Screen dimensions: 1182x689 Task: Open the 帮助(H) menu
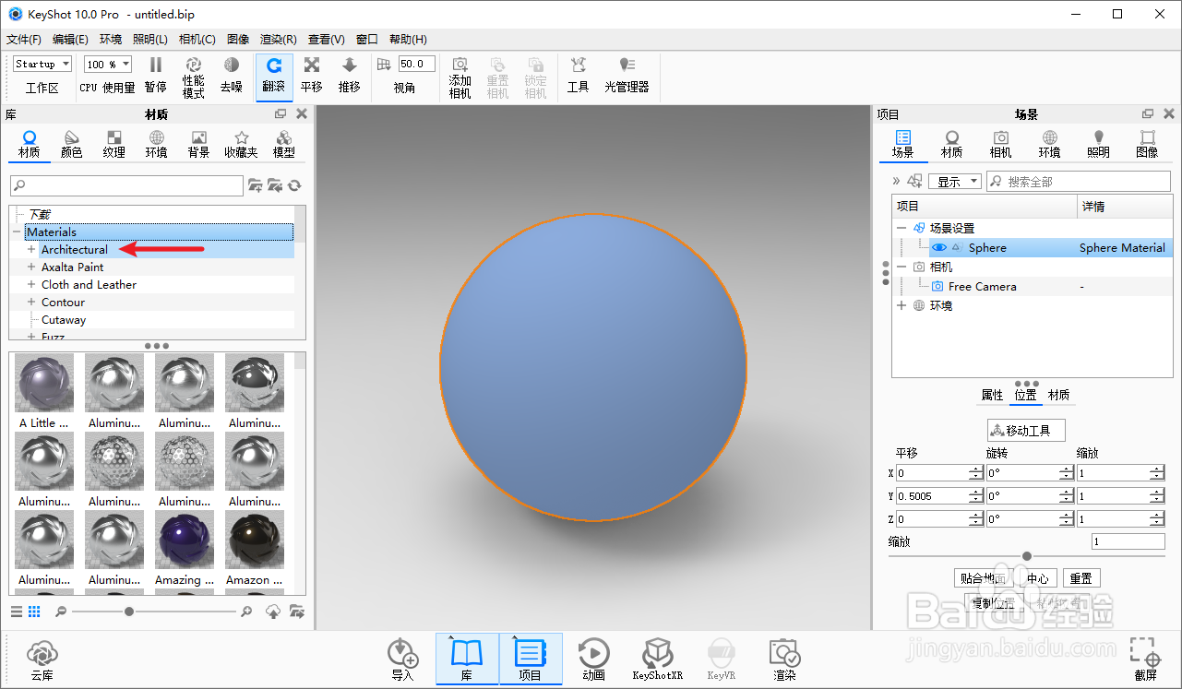408,40
